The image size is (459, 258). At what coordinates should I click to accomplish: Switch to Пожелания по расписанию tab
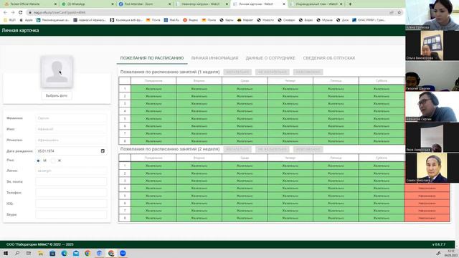(x=152, y=58)
